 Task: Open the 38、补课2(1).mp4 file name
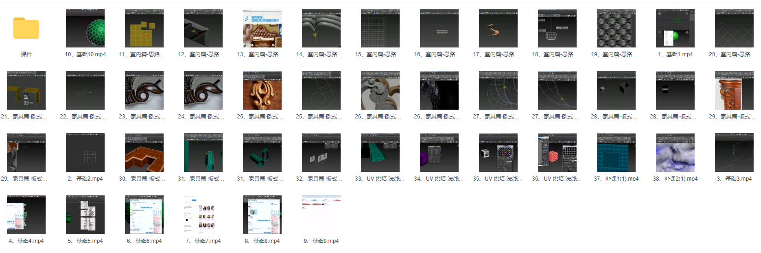tap(675, 179)
